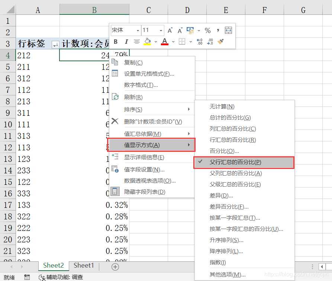Choose 差异(D)... option
This screenshot has height=281, width=332.
point(244,196)
